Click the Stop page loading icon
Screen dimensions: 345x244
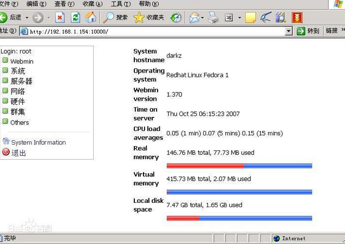60,18
